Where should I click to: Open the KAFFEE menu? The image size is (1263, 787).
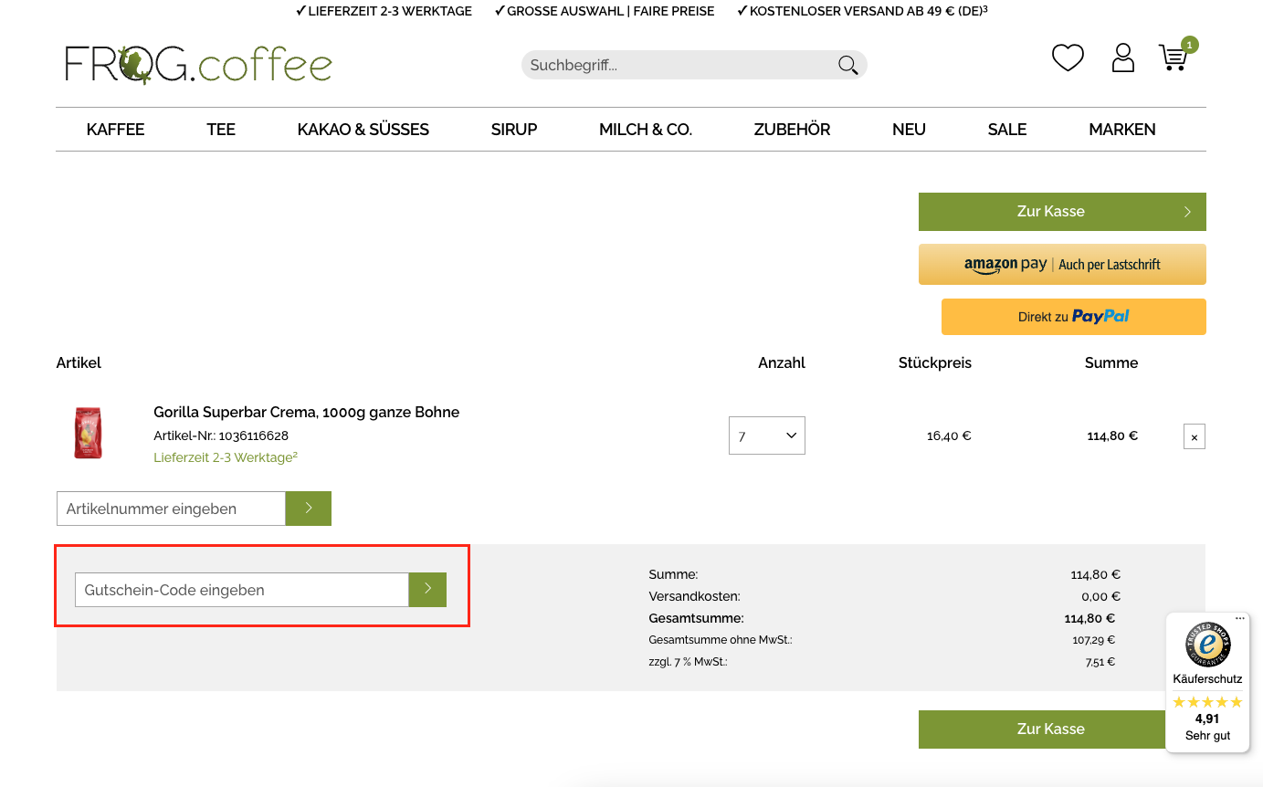tap(116, 130)
